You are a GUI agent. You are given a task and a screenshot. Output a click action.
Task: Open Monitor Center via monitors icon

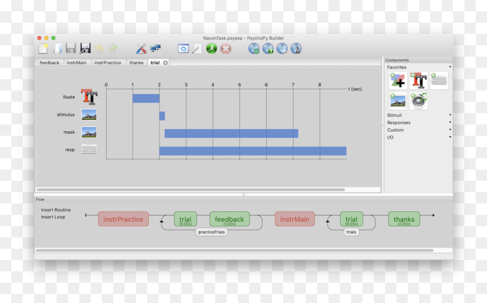pyautogui.click(x=155, y=49)
